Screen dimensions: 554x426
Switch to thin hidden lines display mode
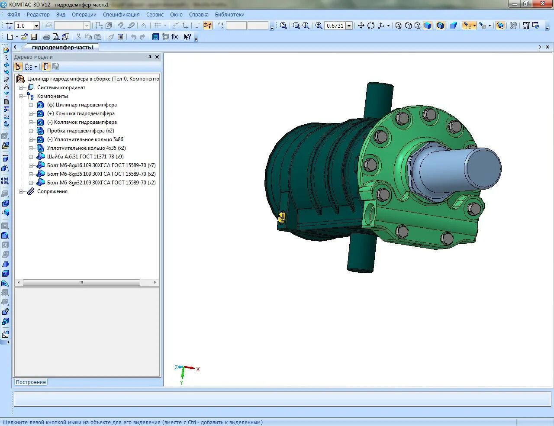(418, 26)
